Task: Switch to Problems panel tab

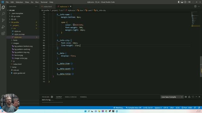Action: pyautogui.click(x=47, y=97)
